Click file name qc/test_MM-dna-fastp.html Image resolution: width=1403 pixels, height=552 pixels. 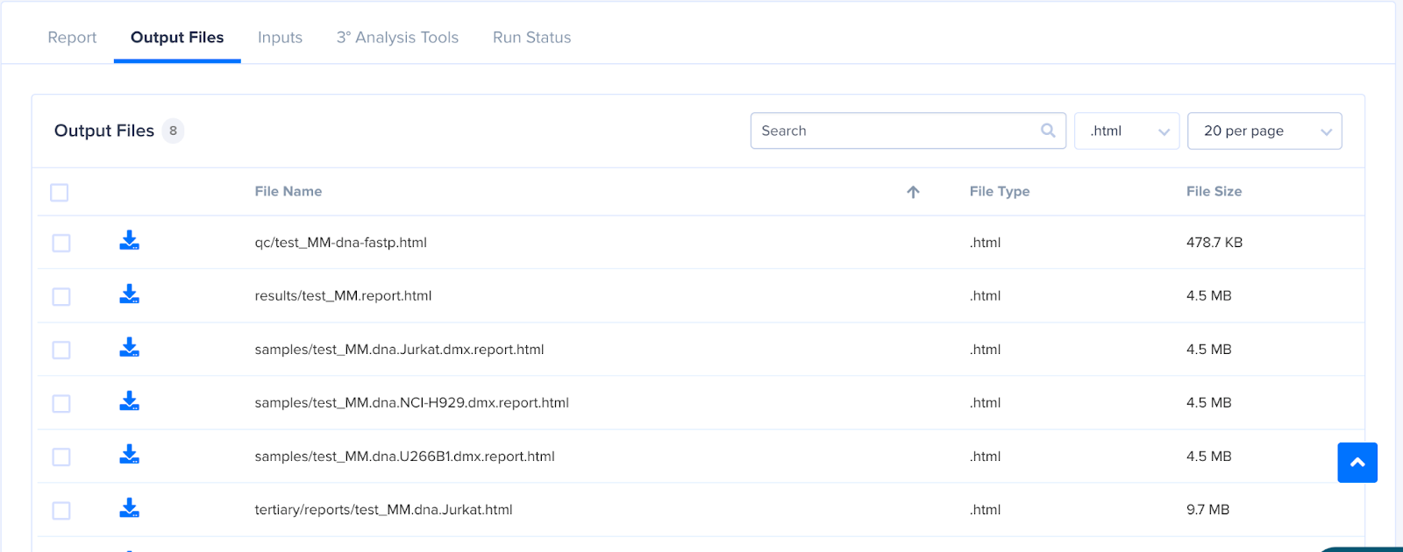tap(341, 243)
